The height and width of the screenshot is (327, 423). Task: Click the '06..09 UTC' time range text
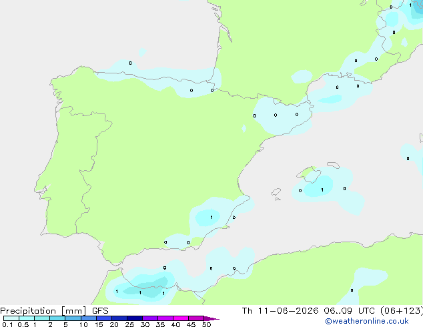coord(350,311)
